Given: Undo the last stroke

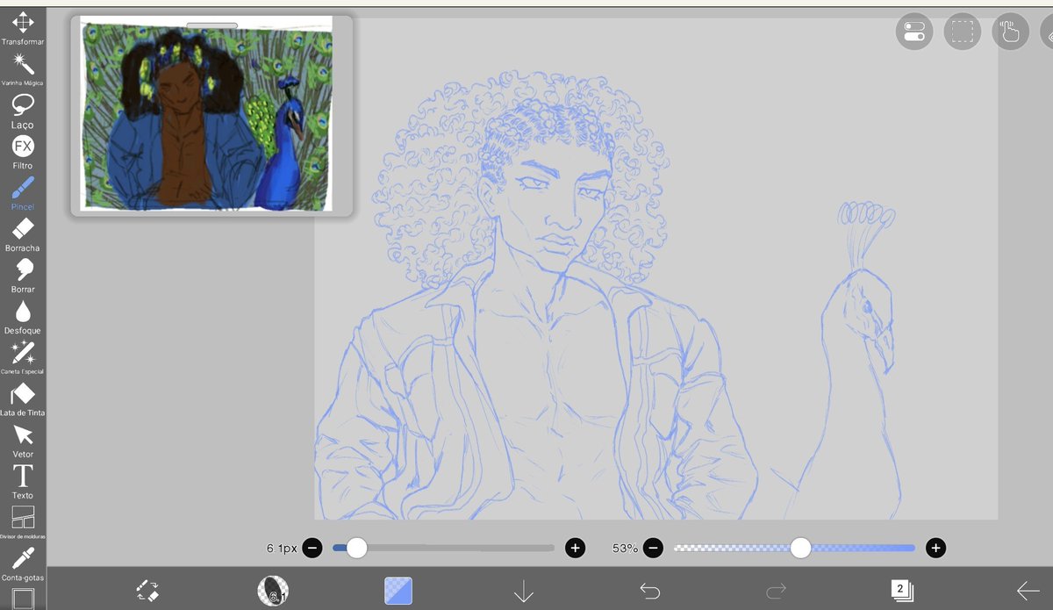Looking at the screenshot, I should coord(650,592).
